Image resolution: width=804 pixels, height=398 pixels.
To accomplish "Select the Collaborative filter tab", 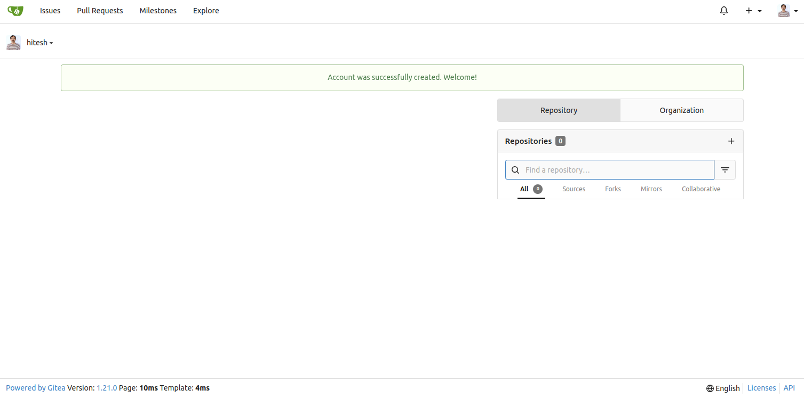I will click(701, 189).
